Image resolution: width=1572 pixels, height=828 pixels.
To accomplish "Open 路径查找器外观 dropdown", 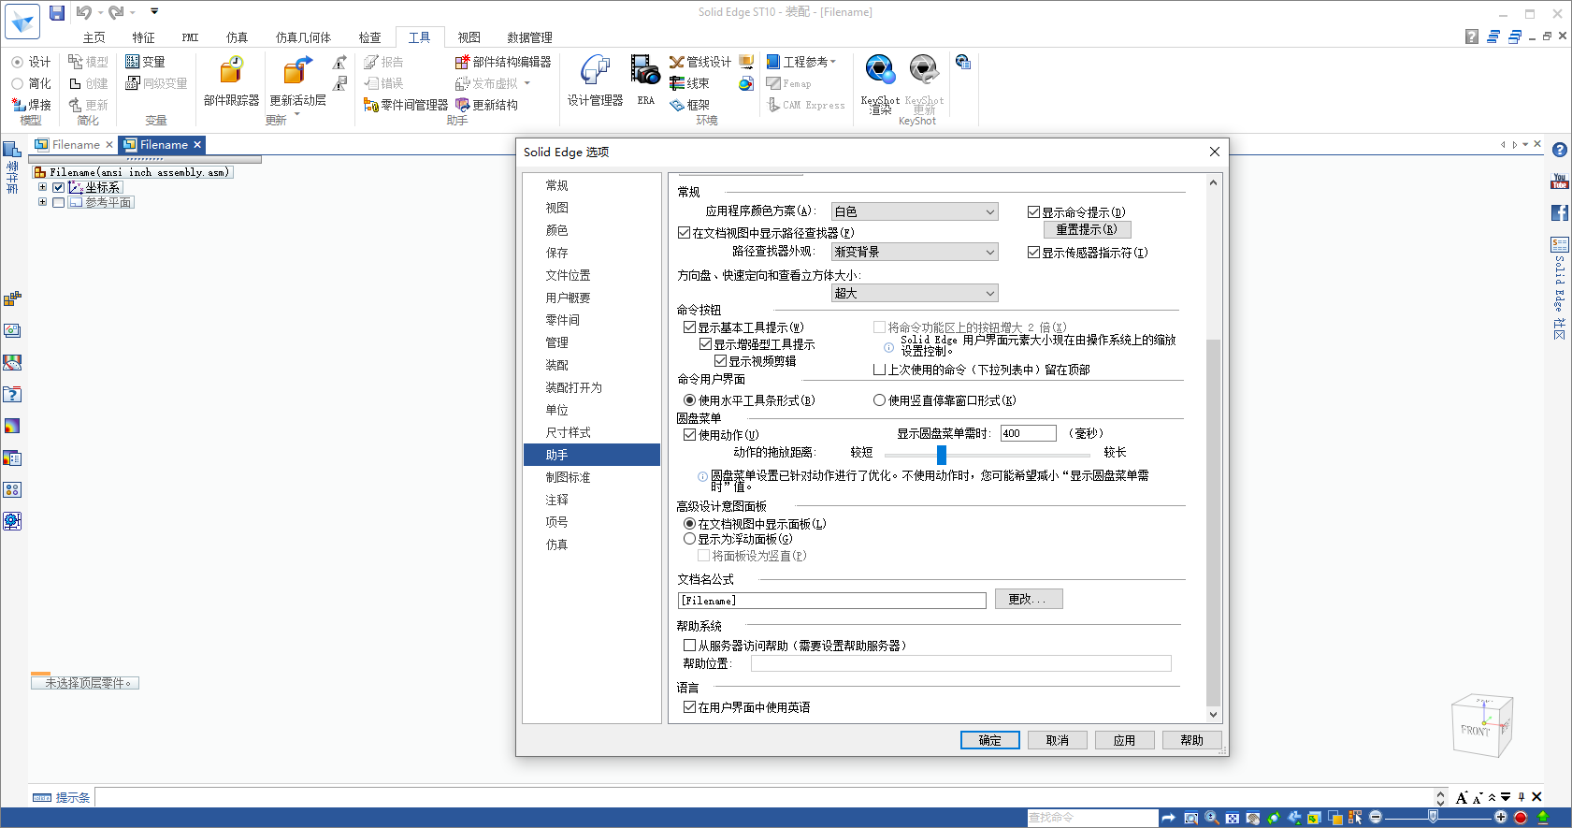I will 915,253.
